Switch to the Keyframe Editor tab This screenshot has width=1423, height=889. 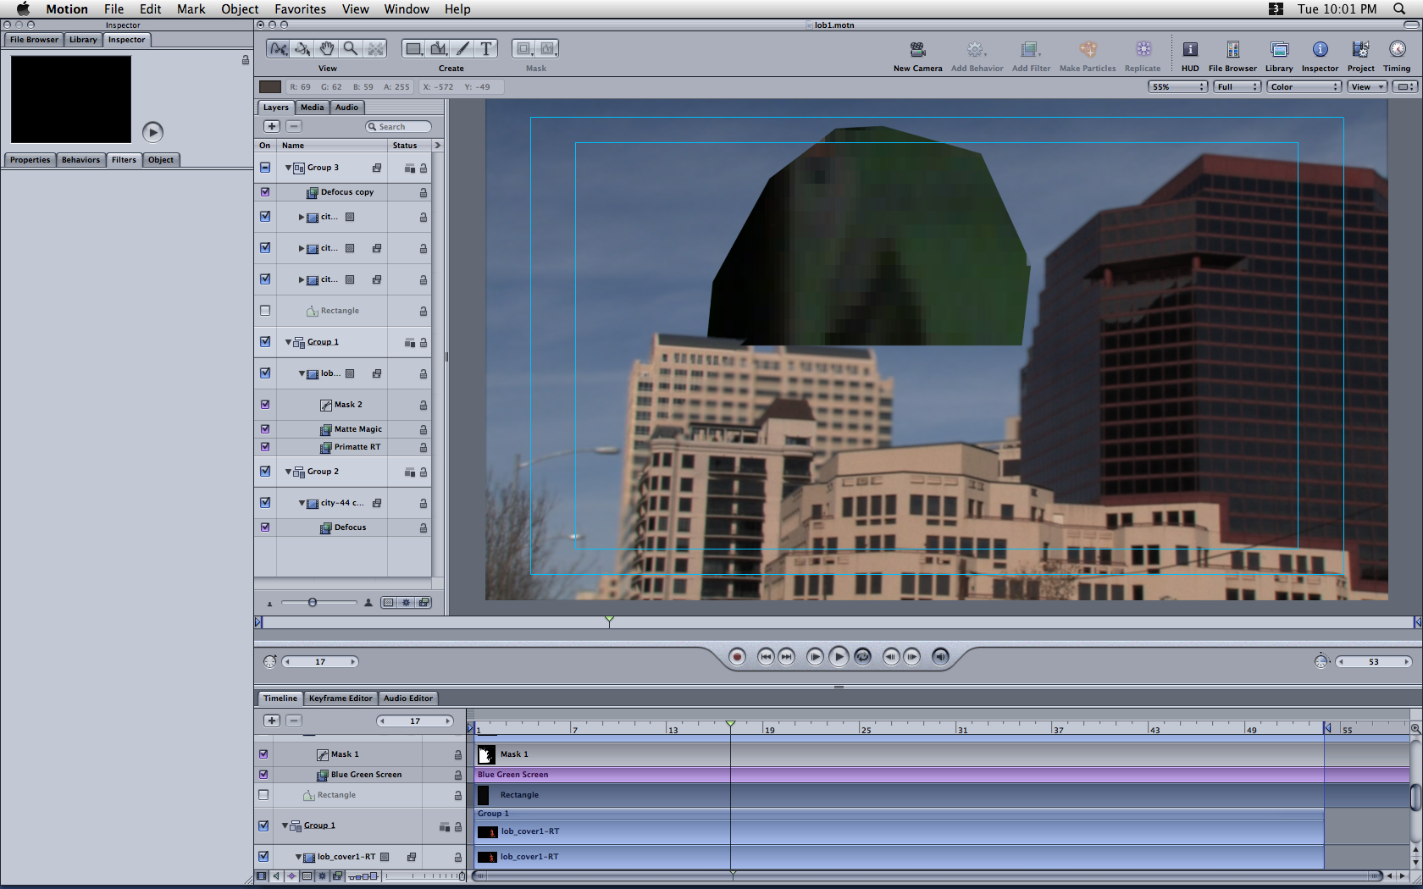tap(340, 698)
